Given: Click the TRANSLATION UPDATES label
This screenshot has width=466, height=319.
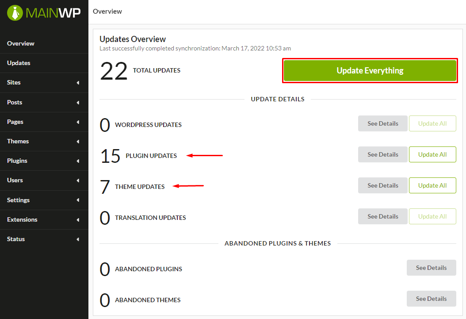Looking at the screenshot, I should pyautogui.click(x=150, y=218).
